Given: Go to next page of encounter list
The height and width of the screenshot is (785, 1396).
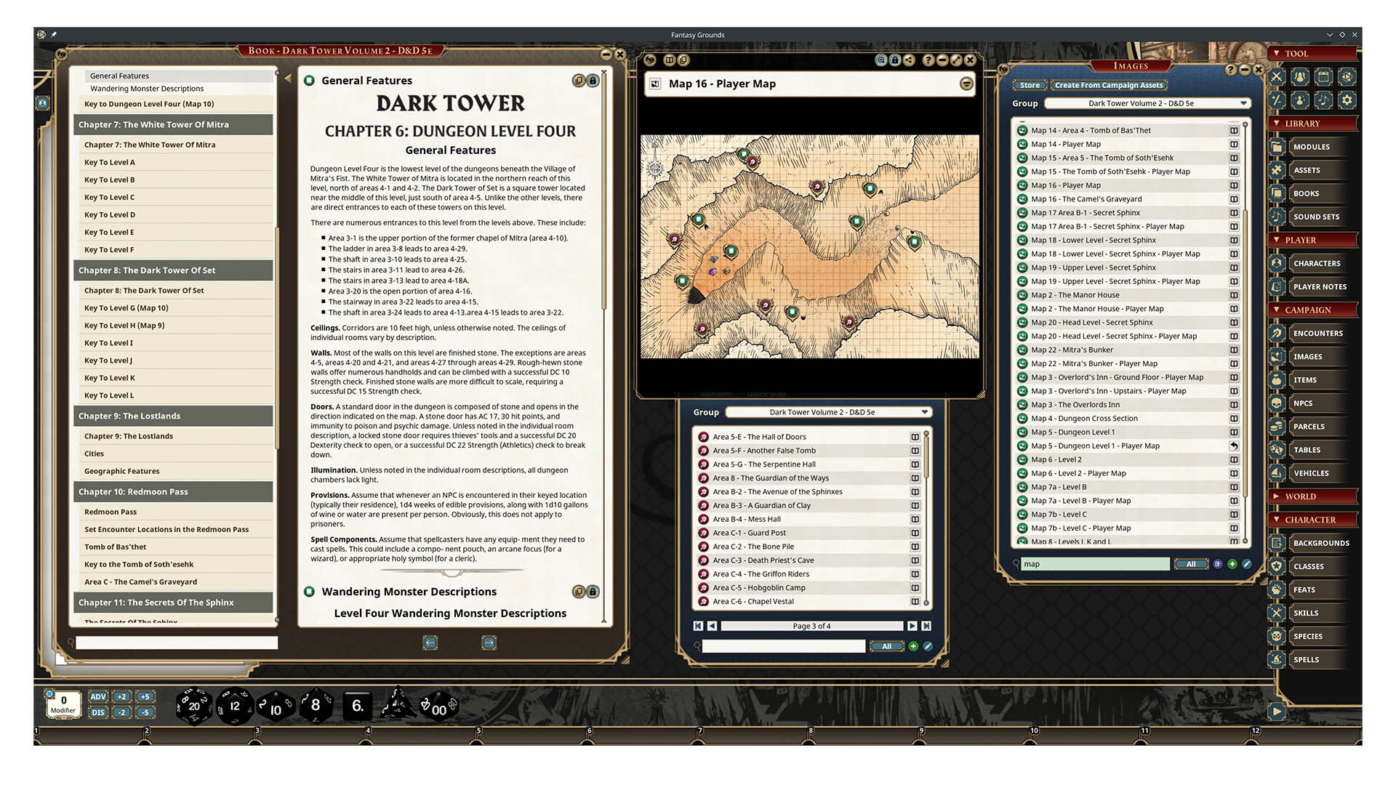Looking at the screenshot, I should point(912,626).
